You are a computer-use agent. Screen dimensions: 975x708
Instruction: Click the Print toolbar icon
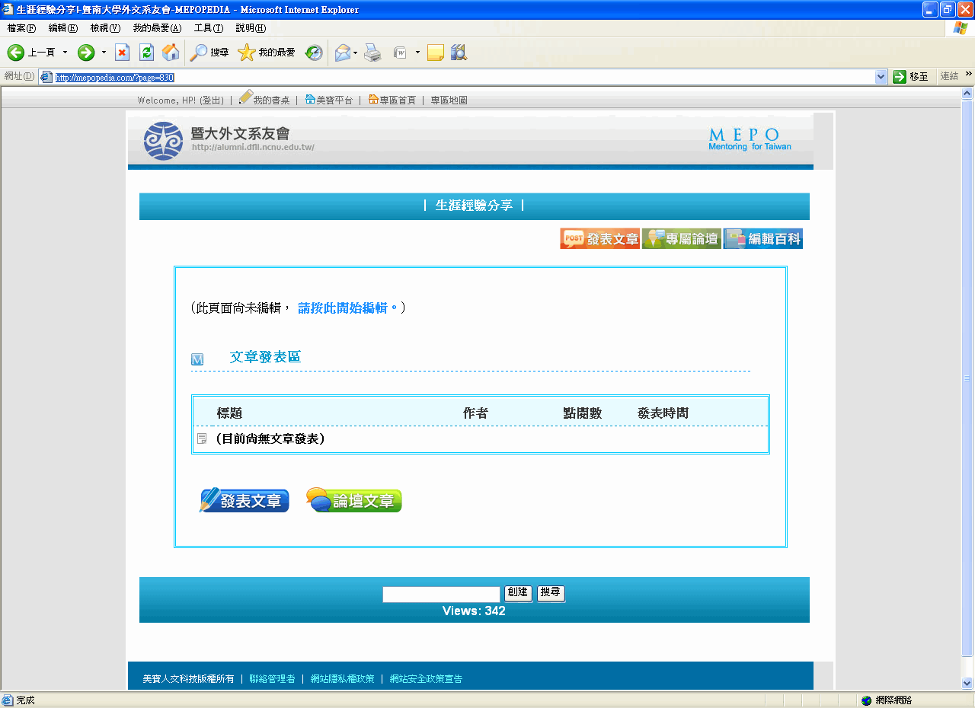tap(372, 53)
